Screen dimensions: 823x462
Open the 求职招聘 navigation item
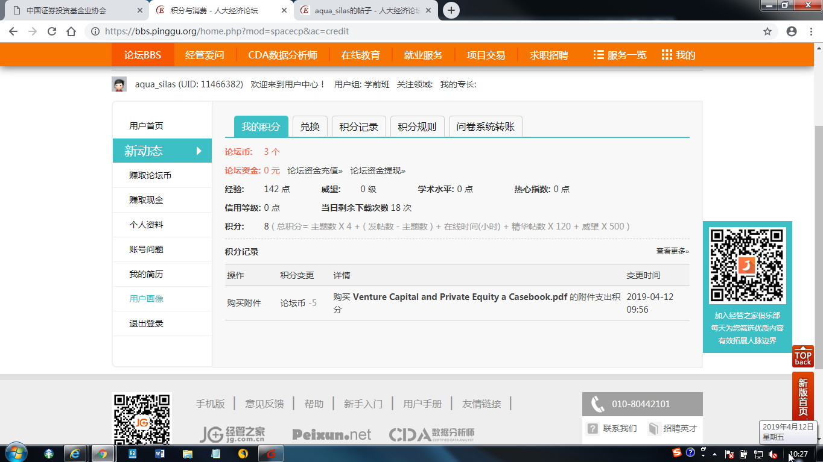[548, 55]
